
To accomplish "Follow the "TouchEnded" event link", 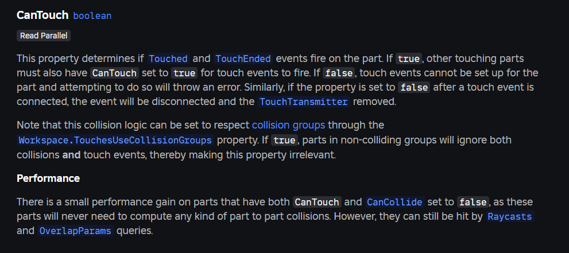I will pyautogui.click(x=243, y=59).
